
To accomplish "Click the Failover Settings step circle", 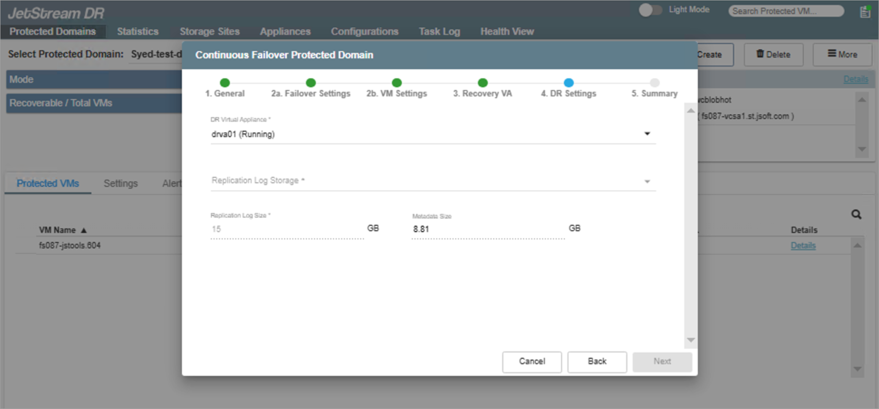I will [x=311, y=83].
